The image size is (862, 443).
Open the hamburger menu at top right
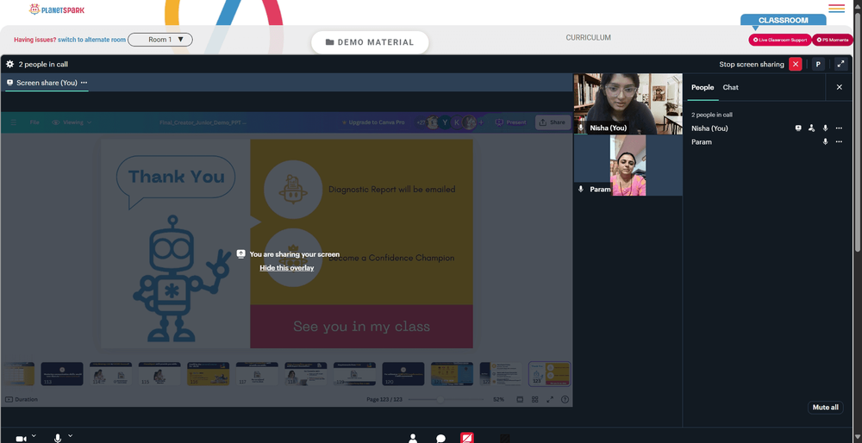click(836, 9)
